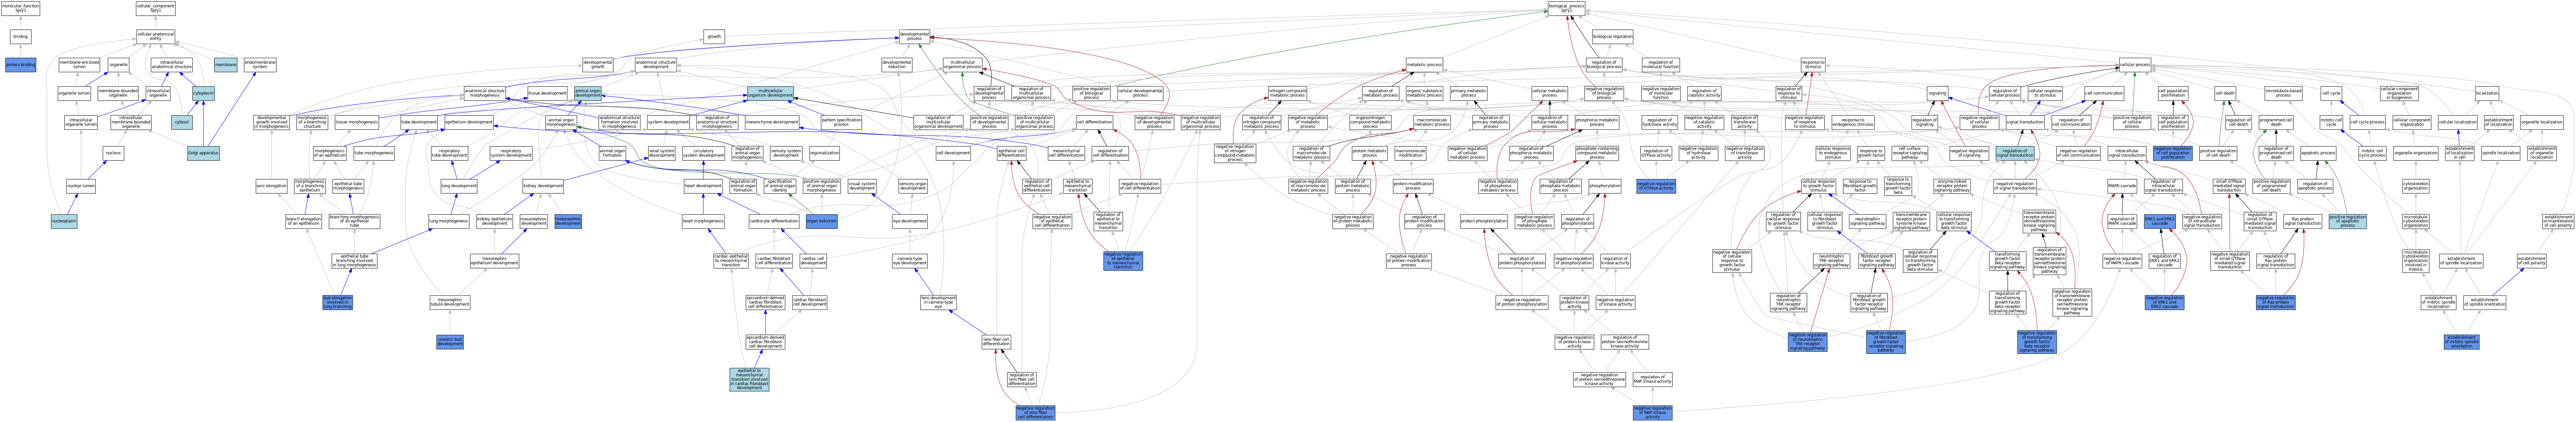Viewport: 2576px width, 422px height.
Task: Select the 'tissue development' node
Action: pyautogui.click(x=547, y=93)
